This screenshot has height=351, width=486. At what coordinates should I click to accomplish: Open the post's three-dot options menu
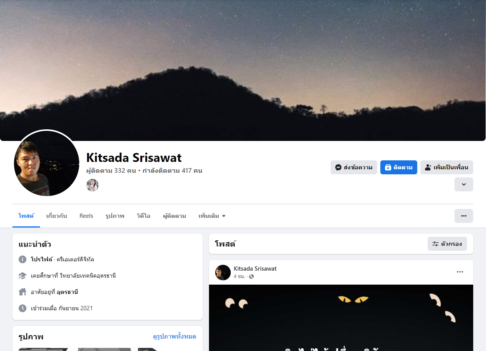coord(460,272)
